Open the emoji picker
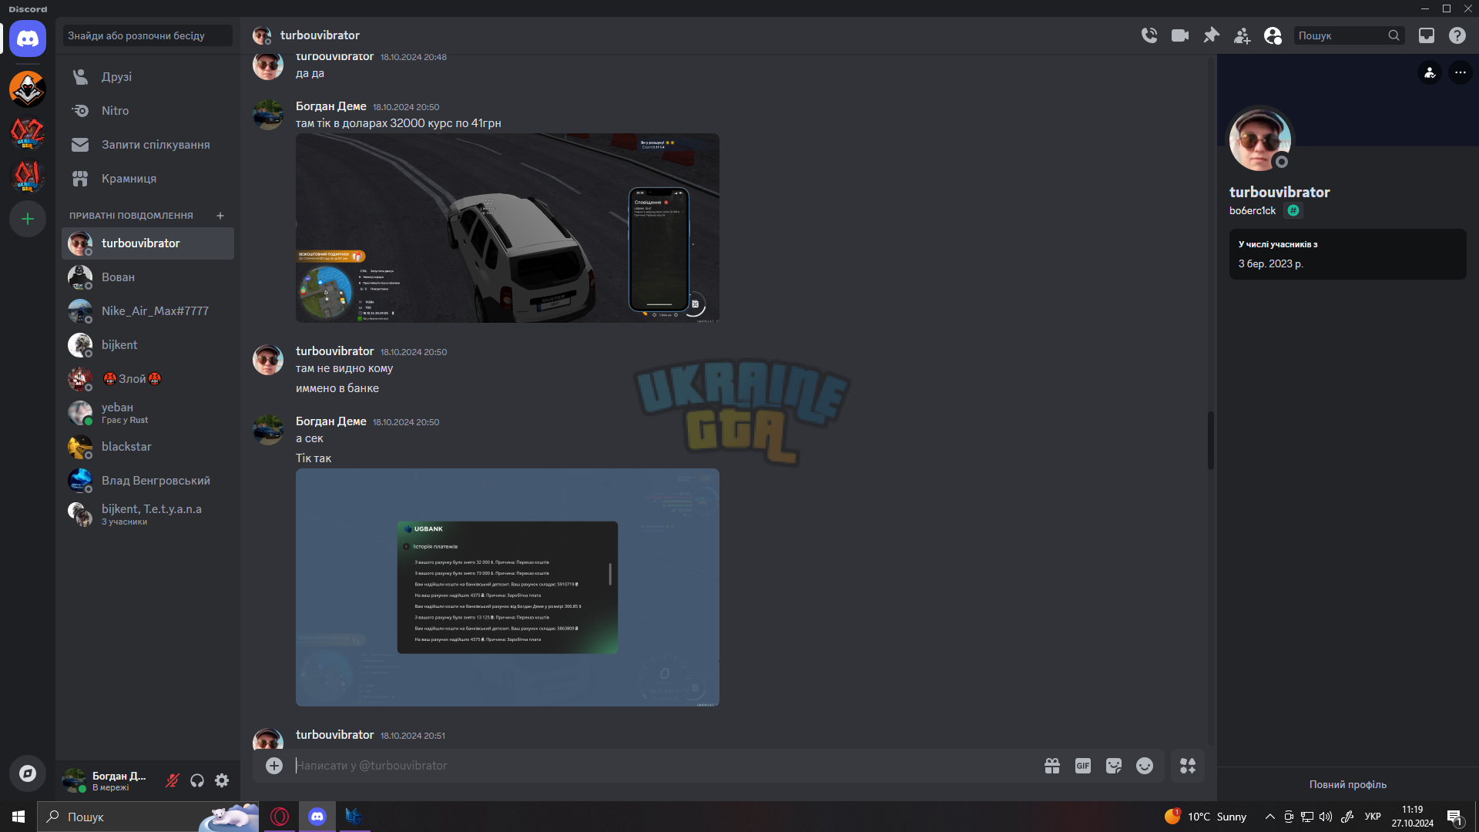 [1145, 766]
